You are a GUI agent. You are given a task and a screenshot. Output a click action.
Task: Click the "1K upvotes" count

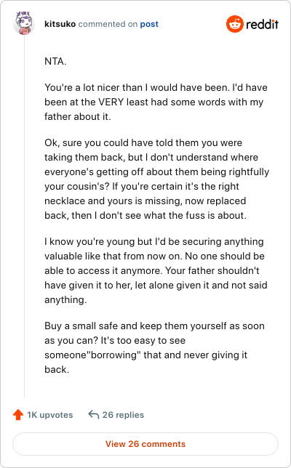(50, 415)
